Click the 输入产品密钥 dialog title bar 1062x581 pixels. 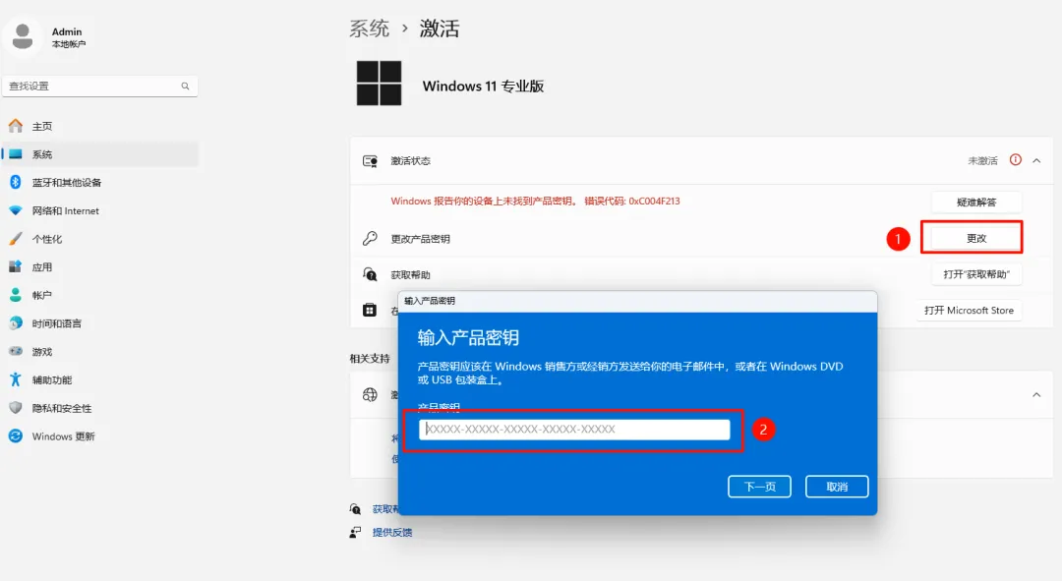tap(637, 301)
